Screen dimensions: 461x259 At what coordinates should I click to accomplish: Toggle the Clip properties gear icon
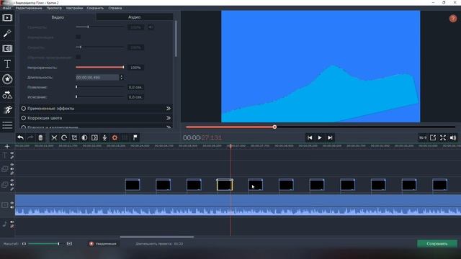115,137
